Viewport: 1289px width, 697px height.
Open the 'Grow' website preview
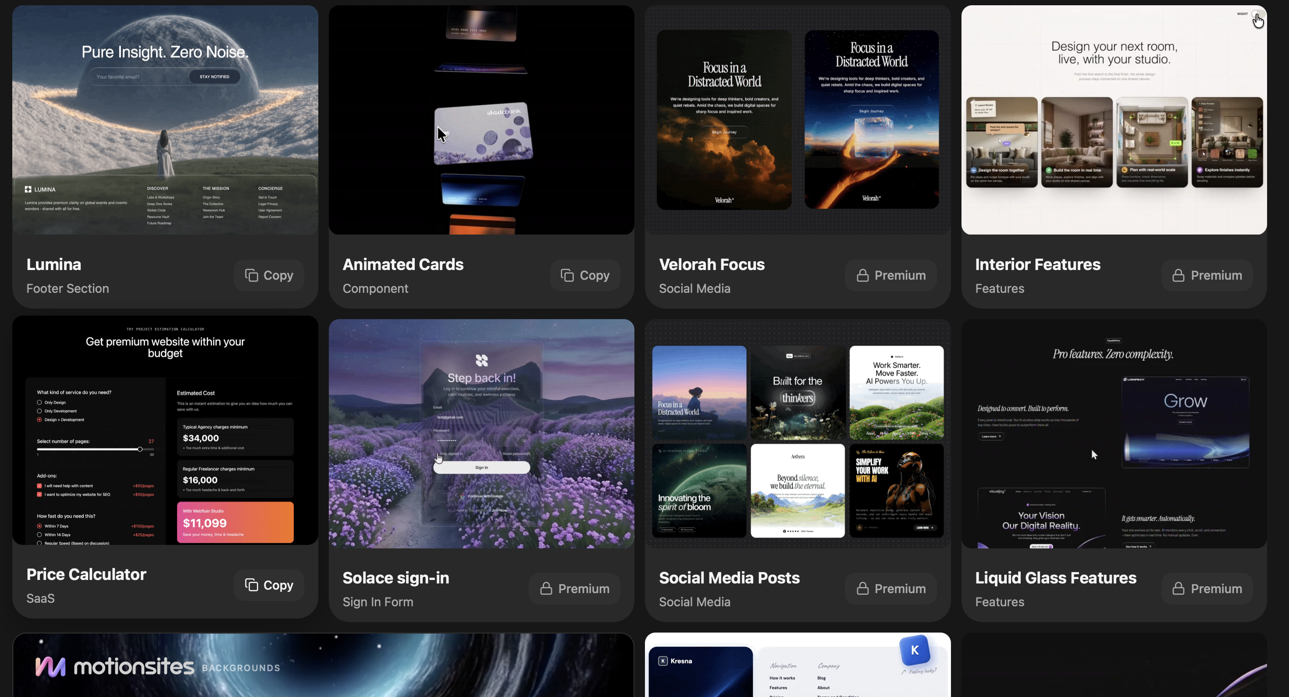tap(1186, 422)
